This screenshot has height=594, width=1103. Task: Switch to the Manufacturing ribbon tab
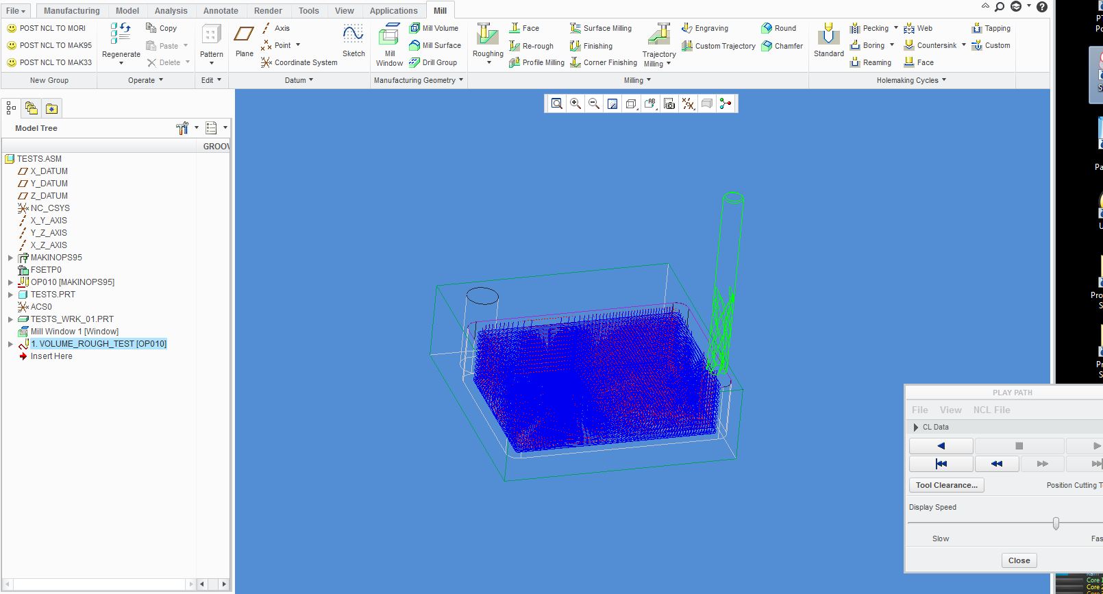[71, 10]
